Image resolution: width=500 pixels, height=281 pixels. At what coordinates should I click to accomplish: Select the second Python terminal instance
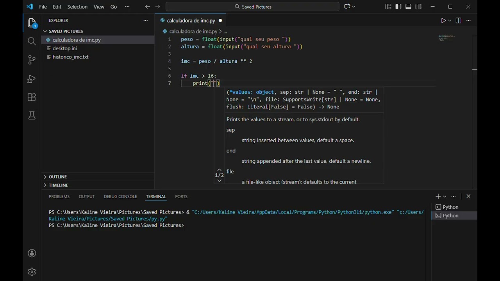[454, 215]
